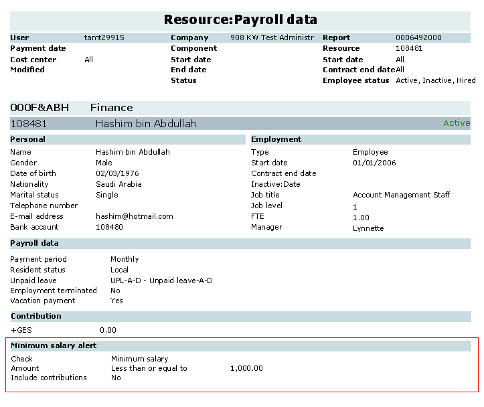Click company value 908 KW Test Administr
This screenshot has height=407, width=484.
pos(272,38)
